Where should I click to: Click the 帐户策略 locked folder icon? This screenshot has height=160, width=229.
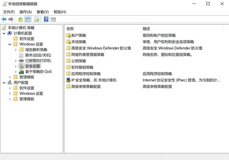pyautogui.click(x=68, y=35)
